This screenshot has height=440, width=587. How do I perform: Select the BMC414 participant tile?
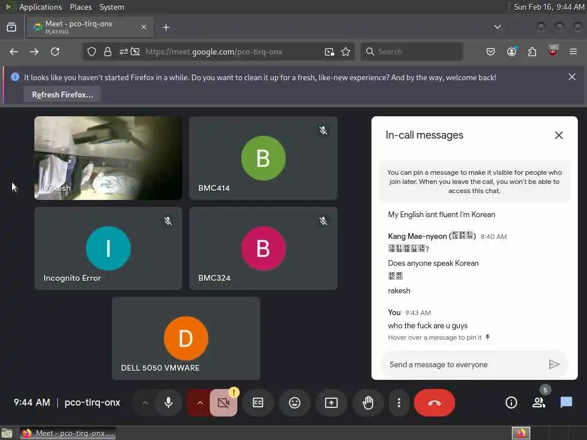point(263,158)
